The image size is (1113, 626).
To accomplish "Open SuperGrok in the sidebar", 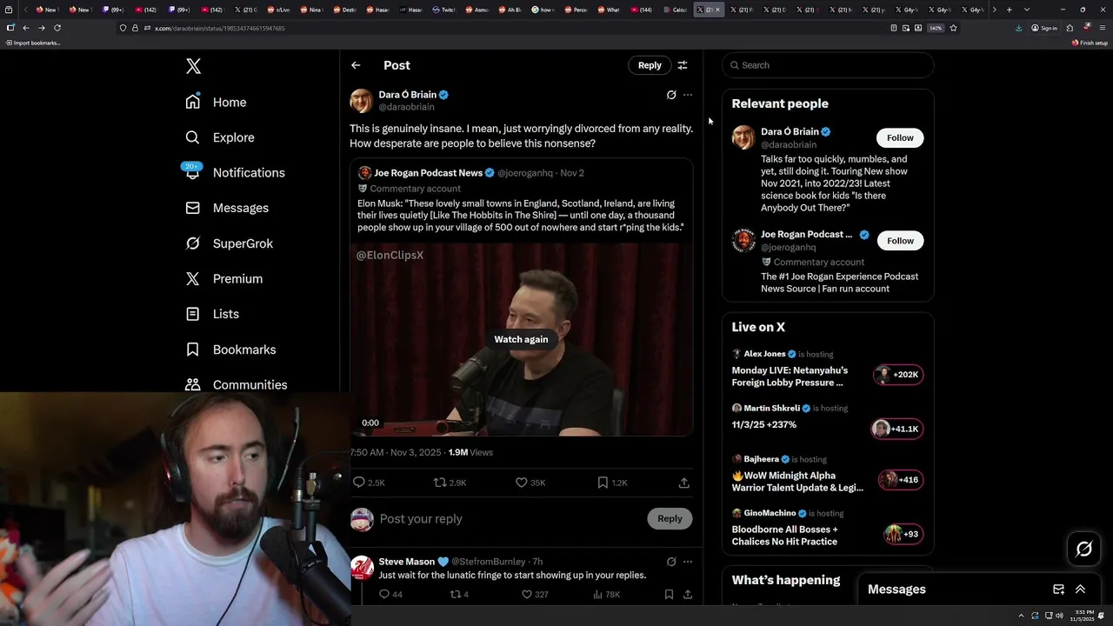I will click(229, 243).
